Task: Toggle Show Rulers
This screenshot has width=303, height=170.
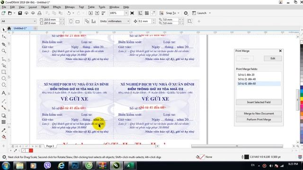Action: tap(140, 13)
